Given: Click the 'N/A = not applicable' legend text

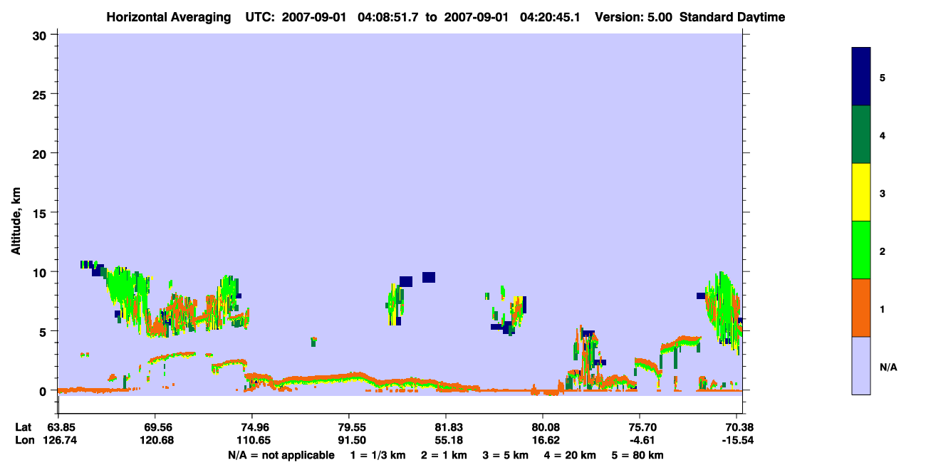Looking at the screenshot, I should tap(281, 455).
